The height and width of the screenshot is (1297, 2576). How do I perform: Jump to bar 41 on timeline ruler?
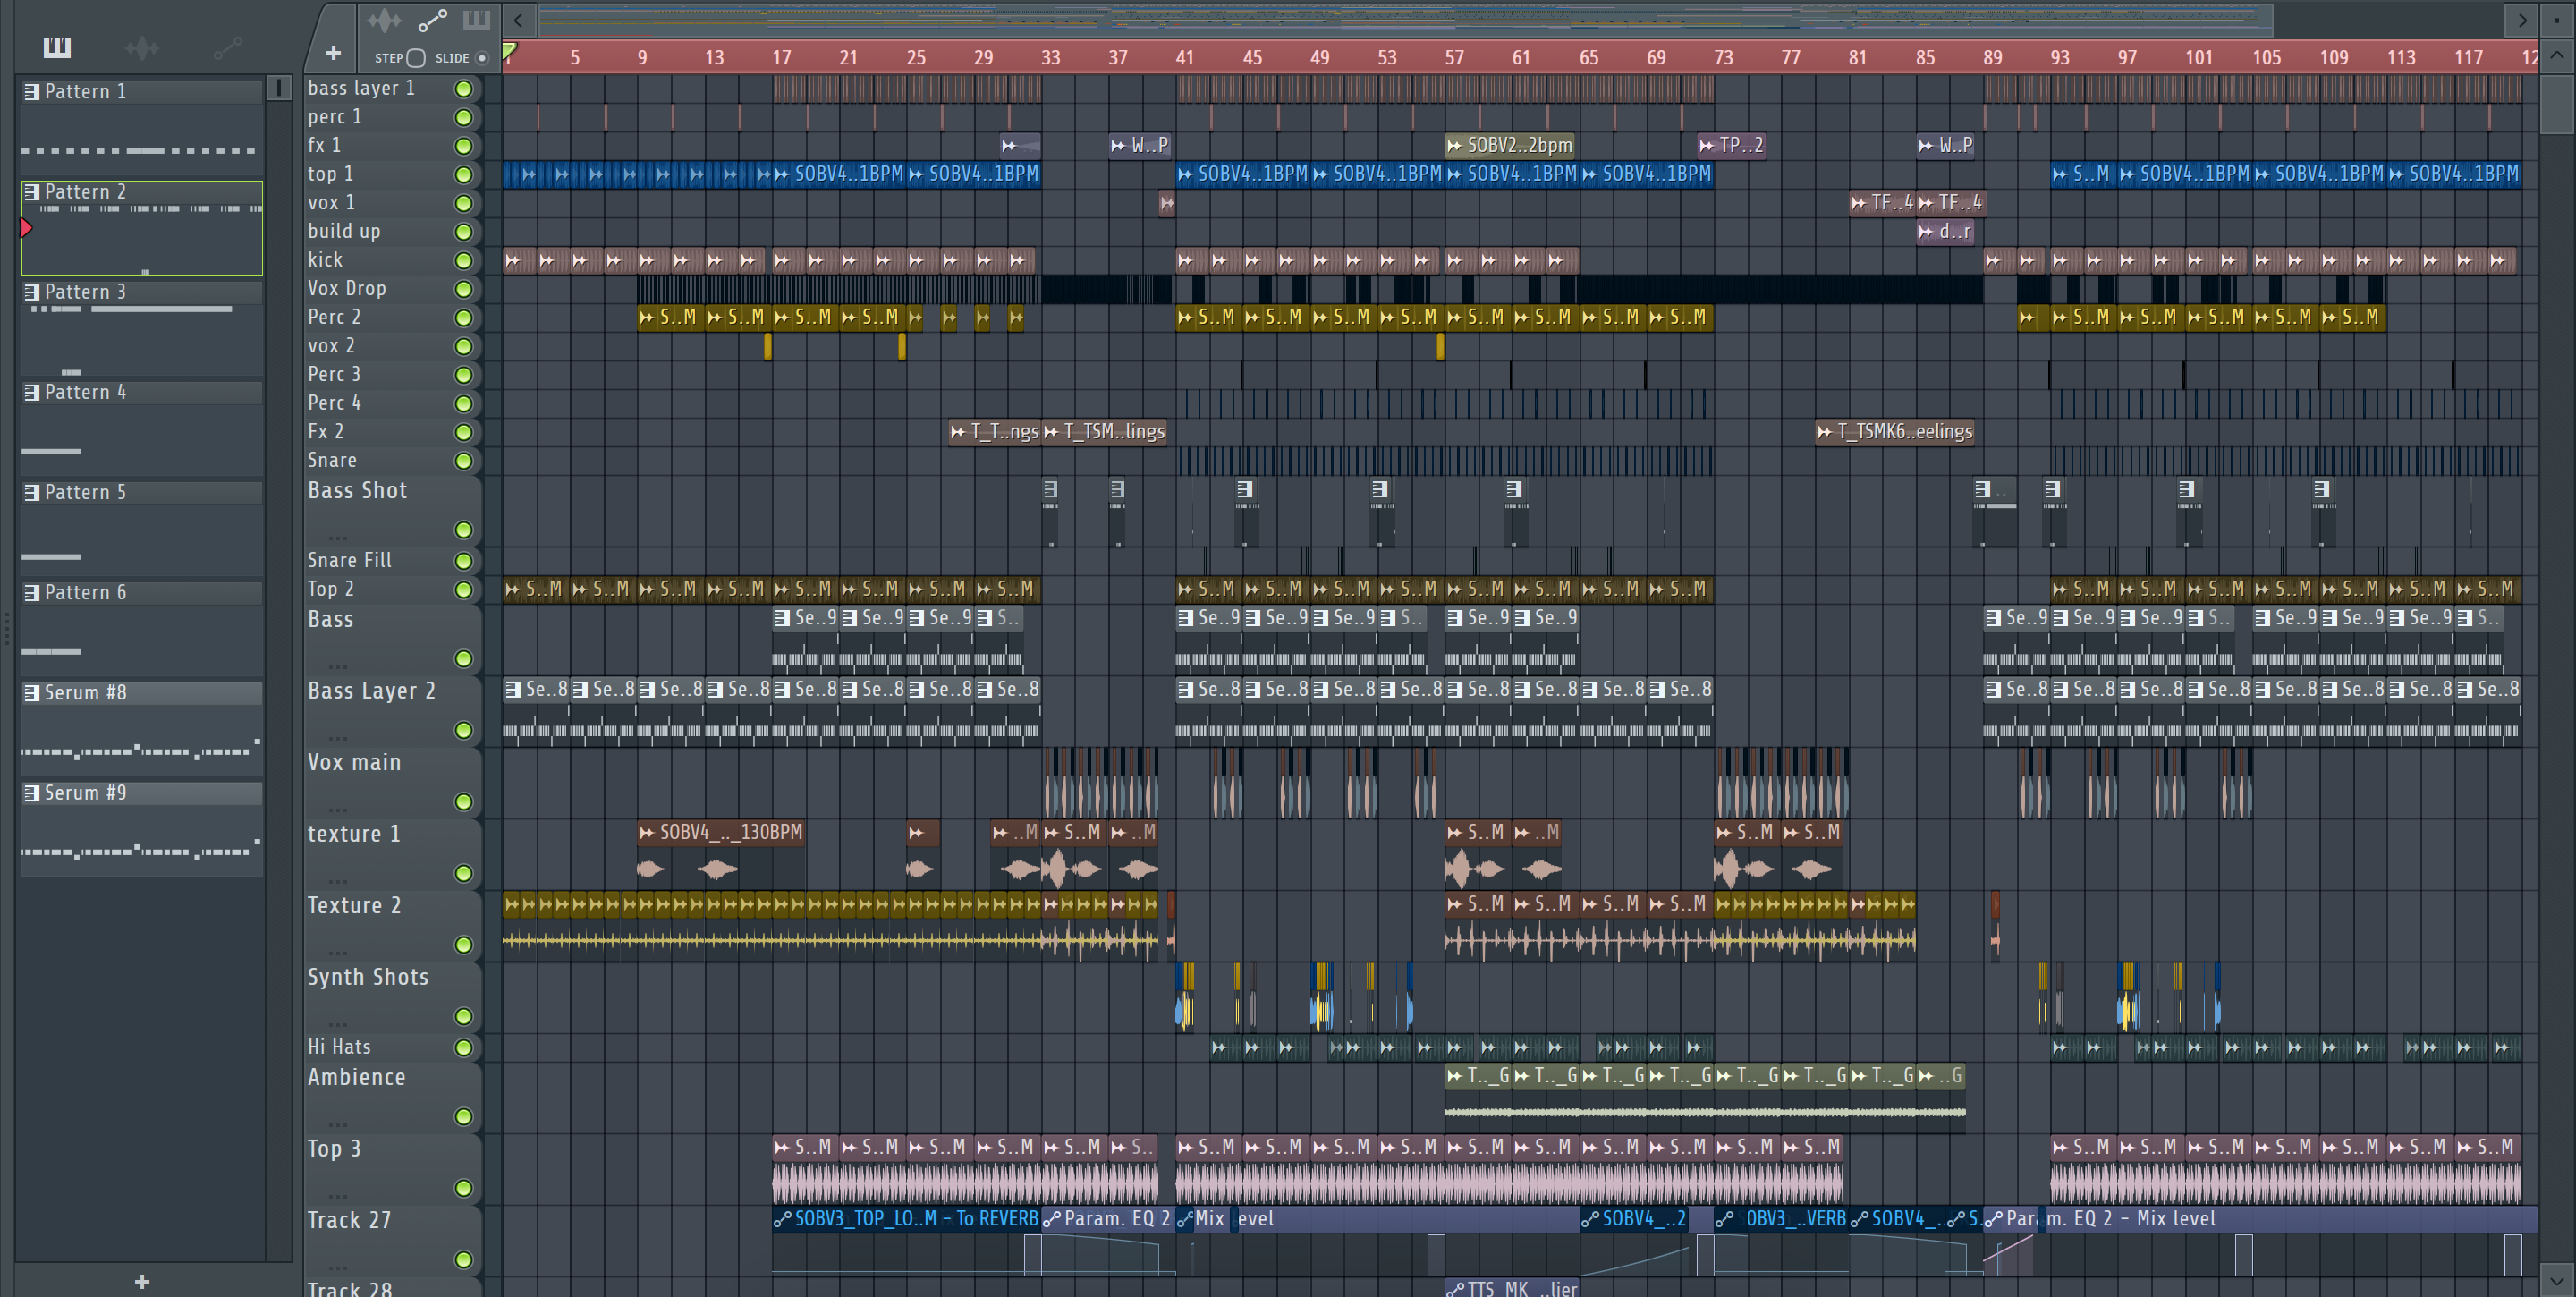coord(1184,58)
